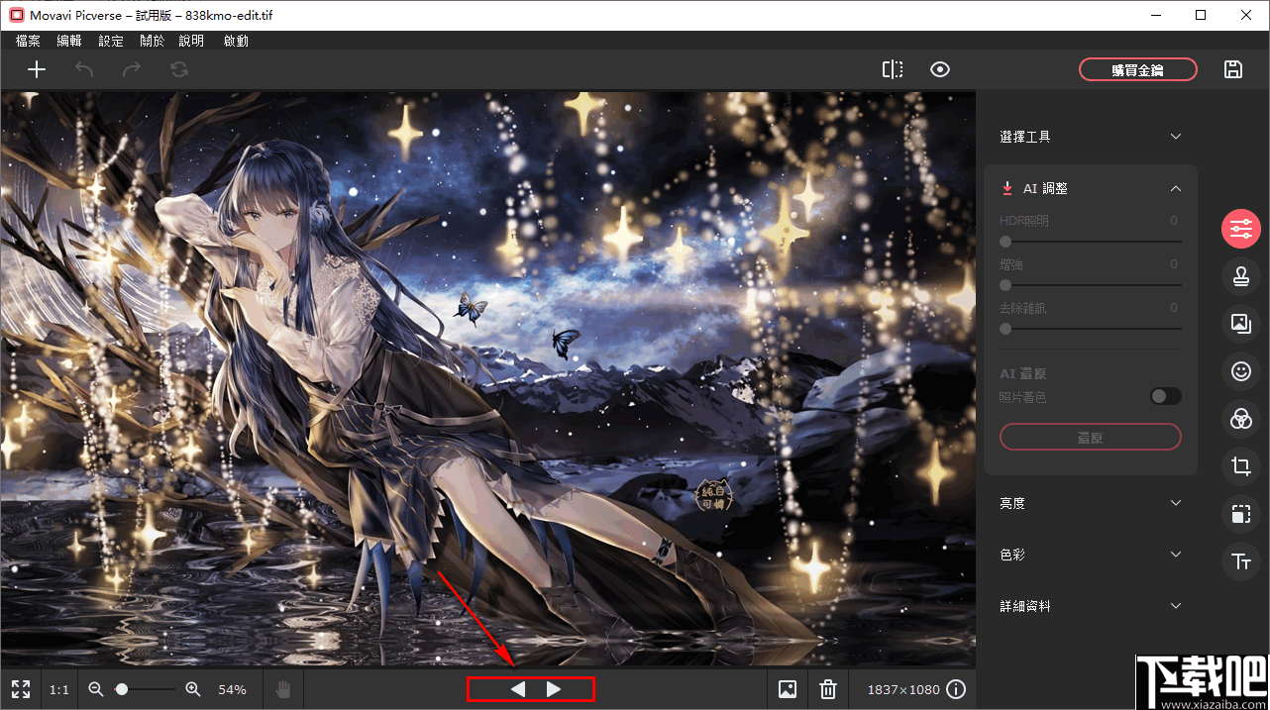
Task: Open the 檔案 menu
Action: (x=29, y=41)
